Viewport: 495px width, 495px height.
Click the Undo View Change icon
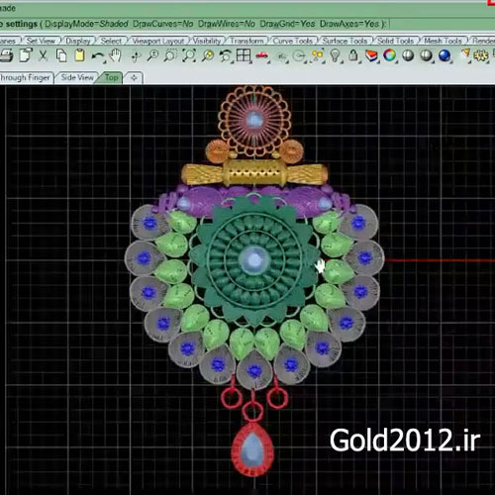(x=226, y=55)
